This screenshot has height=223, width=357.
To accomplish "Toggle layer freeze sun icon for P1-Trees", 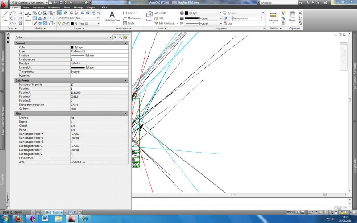I will [x=63, y=24].
